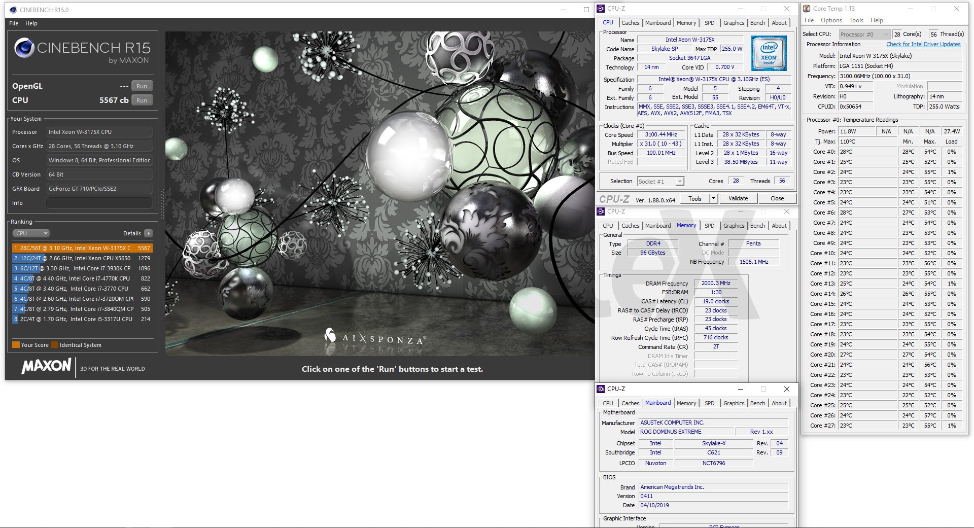Click the Tools button in CPU-Z
The height and width of the screenshot is (528, 974).
click(695, 198)
